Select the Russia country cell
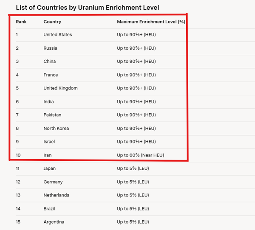Viewport: 255px width, 230px height. (50, 48)
